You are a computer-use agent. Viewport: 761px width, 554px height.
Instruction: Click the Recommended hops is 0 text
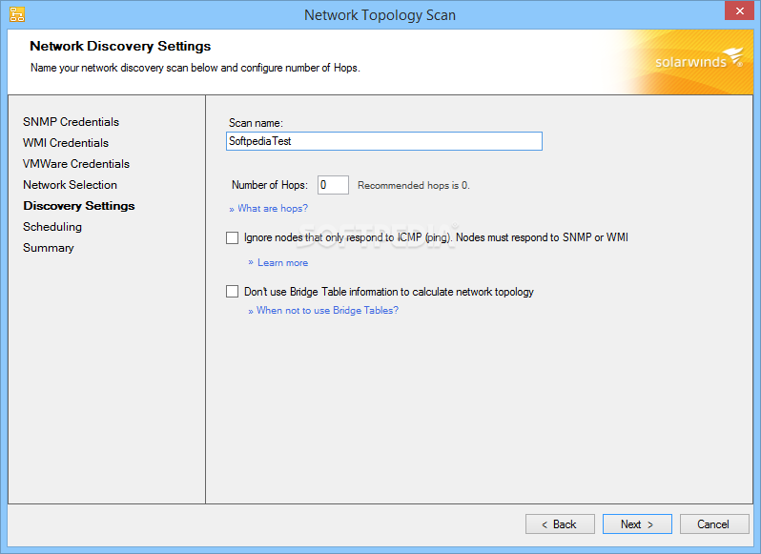point(414,185)
